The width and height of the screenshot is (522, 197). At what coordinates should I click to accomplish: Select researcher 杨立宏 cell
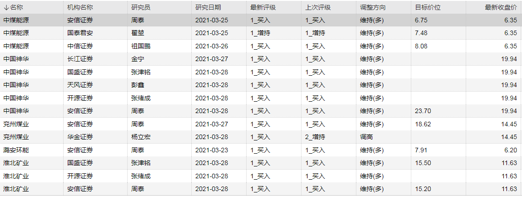click(140, 137)
